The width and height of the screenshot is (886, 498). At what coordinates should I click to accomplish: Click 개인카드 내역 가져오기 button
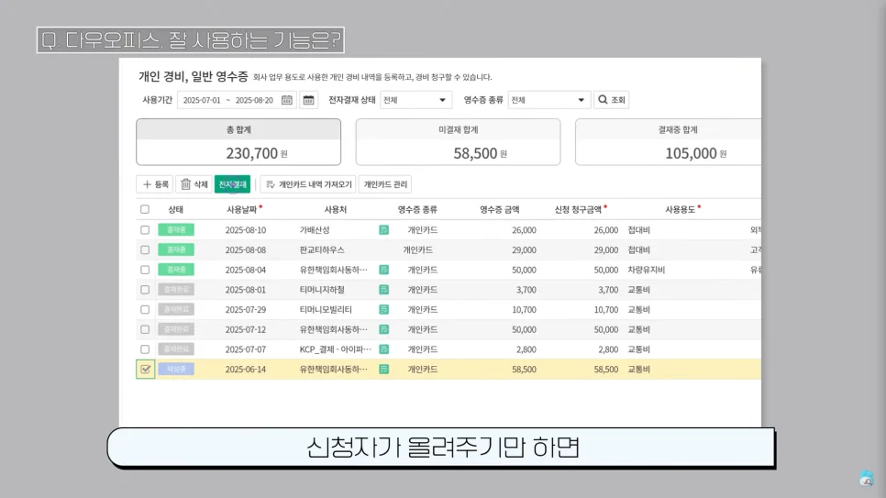(x=308, y=184)
